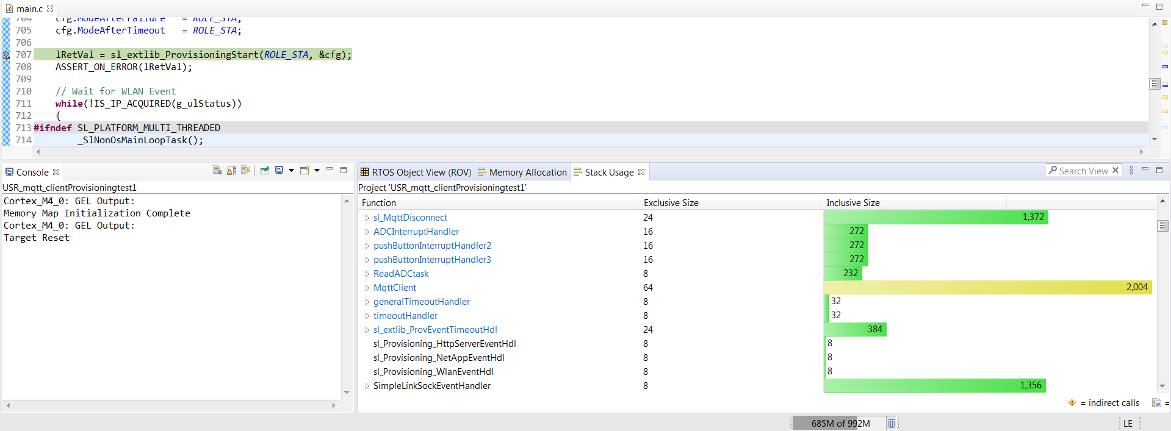Click sl_MqttDisconnect 1,372 inclusive size bar
Viewport: 1171px width, 431px height.
point(935,217)
